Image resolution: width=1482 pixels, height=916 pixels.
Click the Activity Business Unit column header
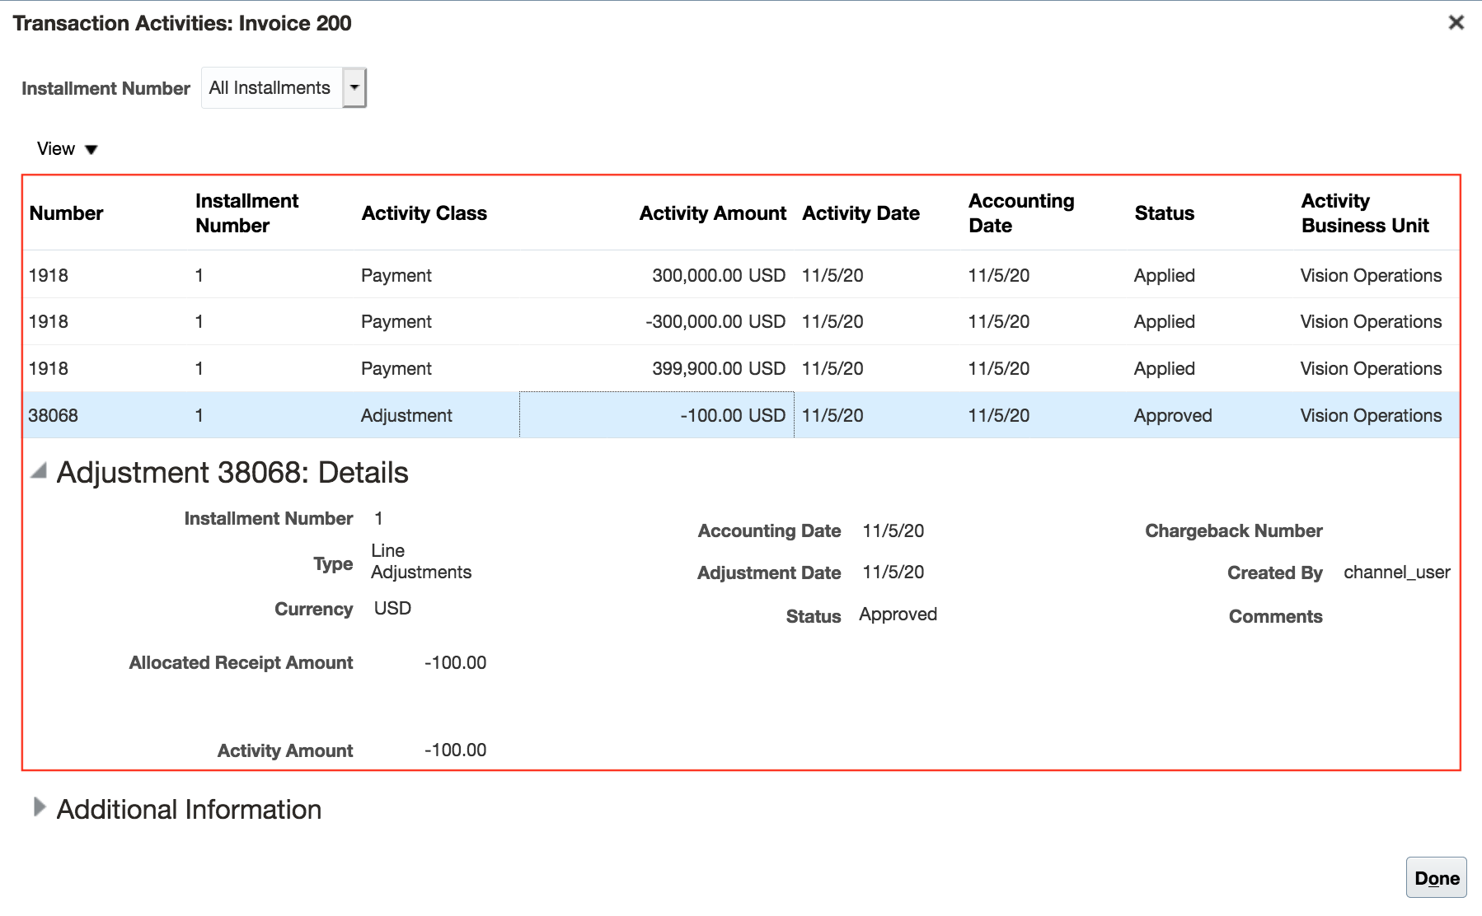pos(1364,213)
